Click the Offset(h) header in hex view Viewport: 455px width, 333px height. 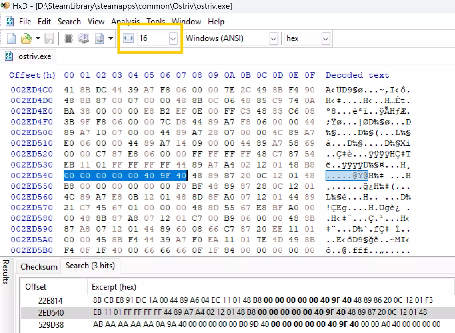click(x=32, y=75)
